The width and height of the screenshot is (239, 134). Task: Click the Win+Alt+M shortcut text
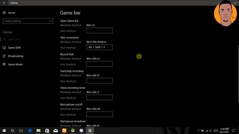point(93,109)
